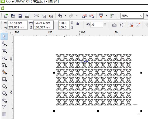Select the Polygon tool
This screenshot has height=119, width=148.
click(x=4, y=93)
